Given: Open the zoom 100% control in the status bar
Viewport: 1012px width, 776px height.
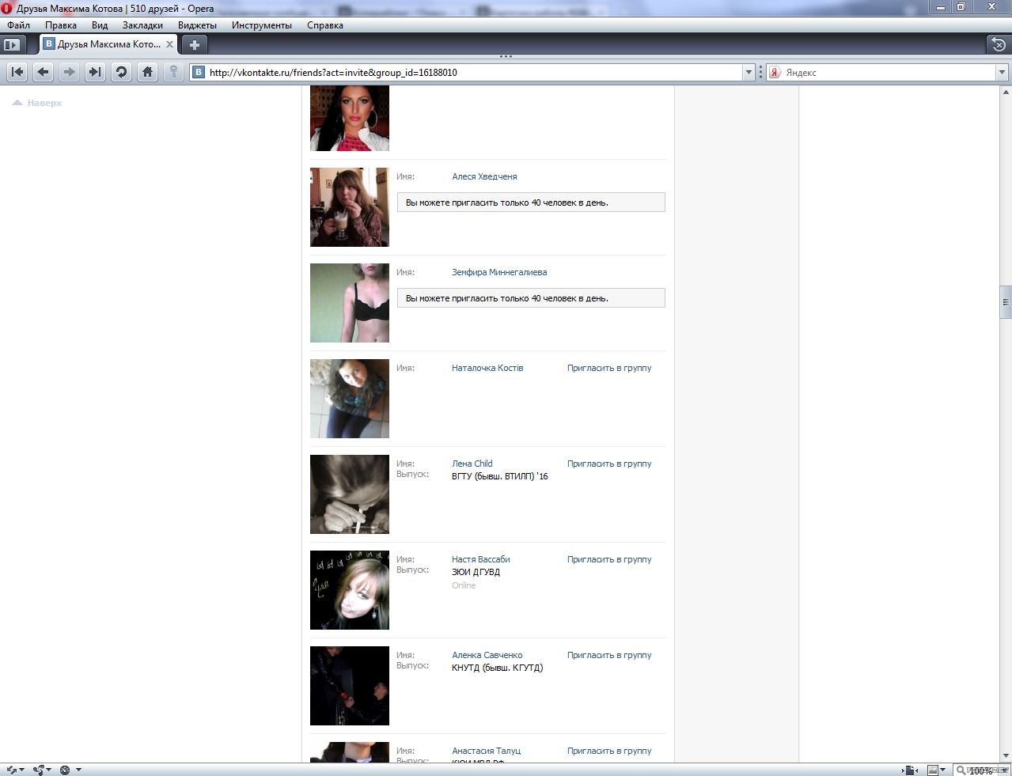Looking at the screenshot, I should click(980, 770).
